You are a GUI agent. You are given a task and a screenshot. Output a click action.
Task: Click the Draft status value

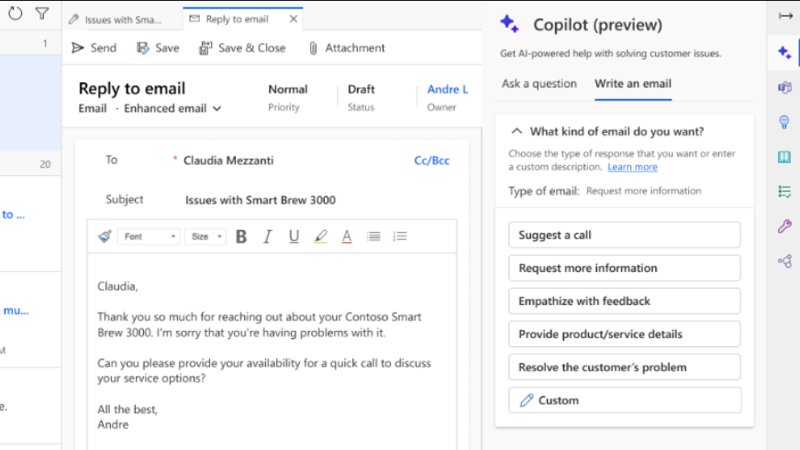click(x=361, y=89)
